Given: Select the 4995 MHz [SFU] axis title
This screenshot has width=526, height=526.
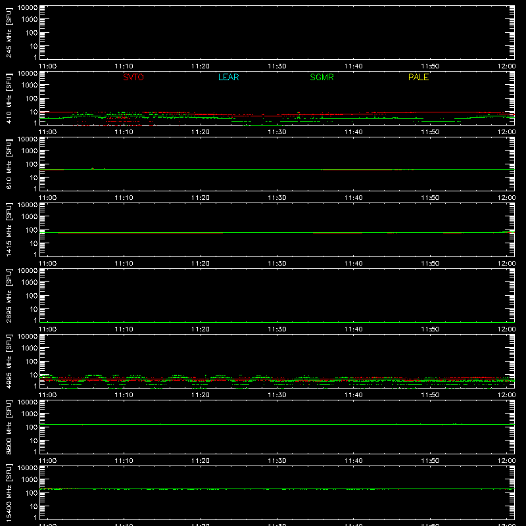Looking at the screenshot, I should (x=9, y=362).
